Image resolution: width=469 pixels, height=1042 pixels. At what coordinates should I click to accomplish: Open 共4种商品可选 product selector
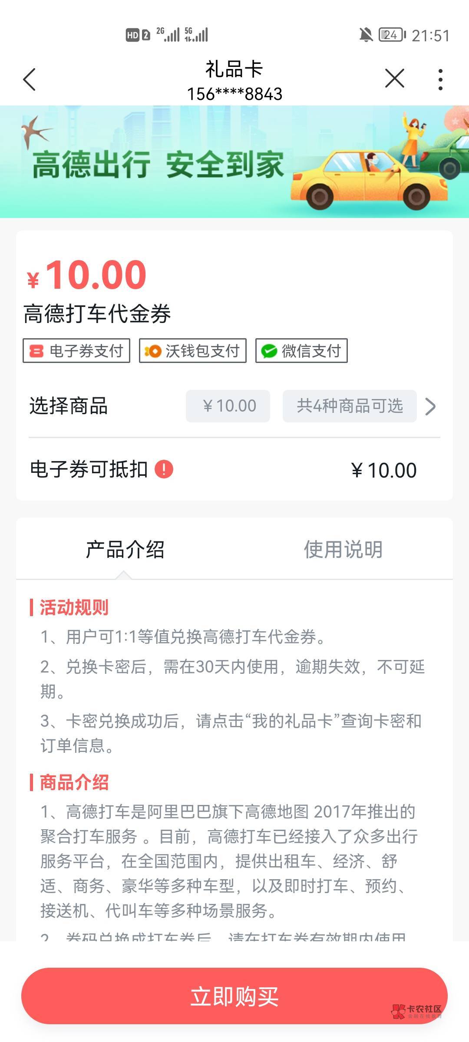coord(350,406)
